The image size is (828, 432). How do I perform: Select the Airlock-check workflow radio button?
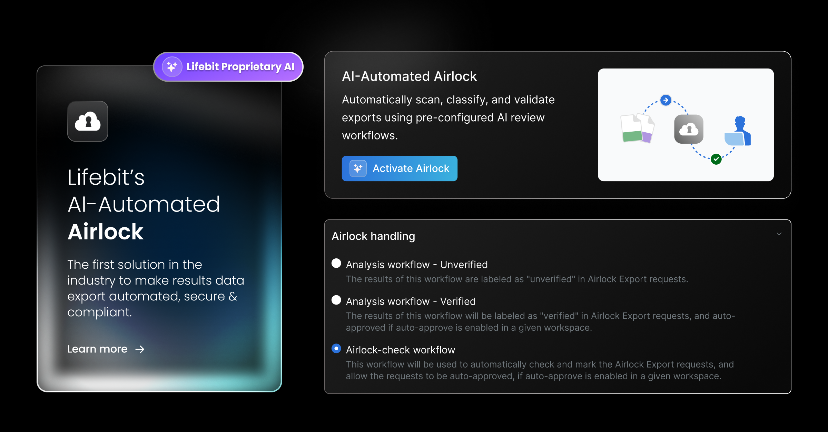click(336, 349)
